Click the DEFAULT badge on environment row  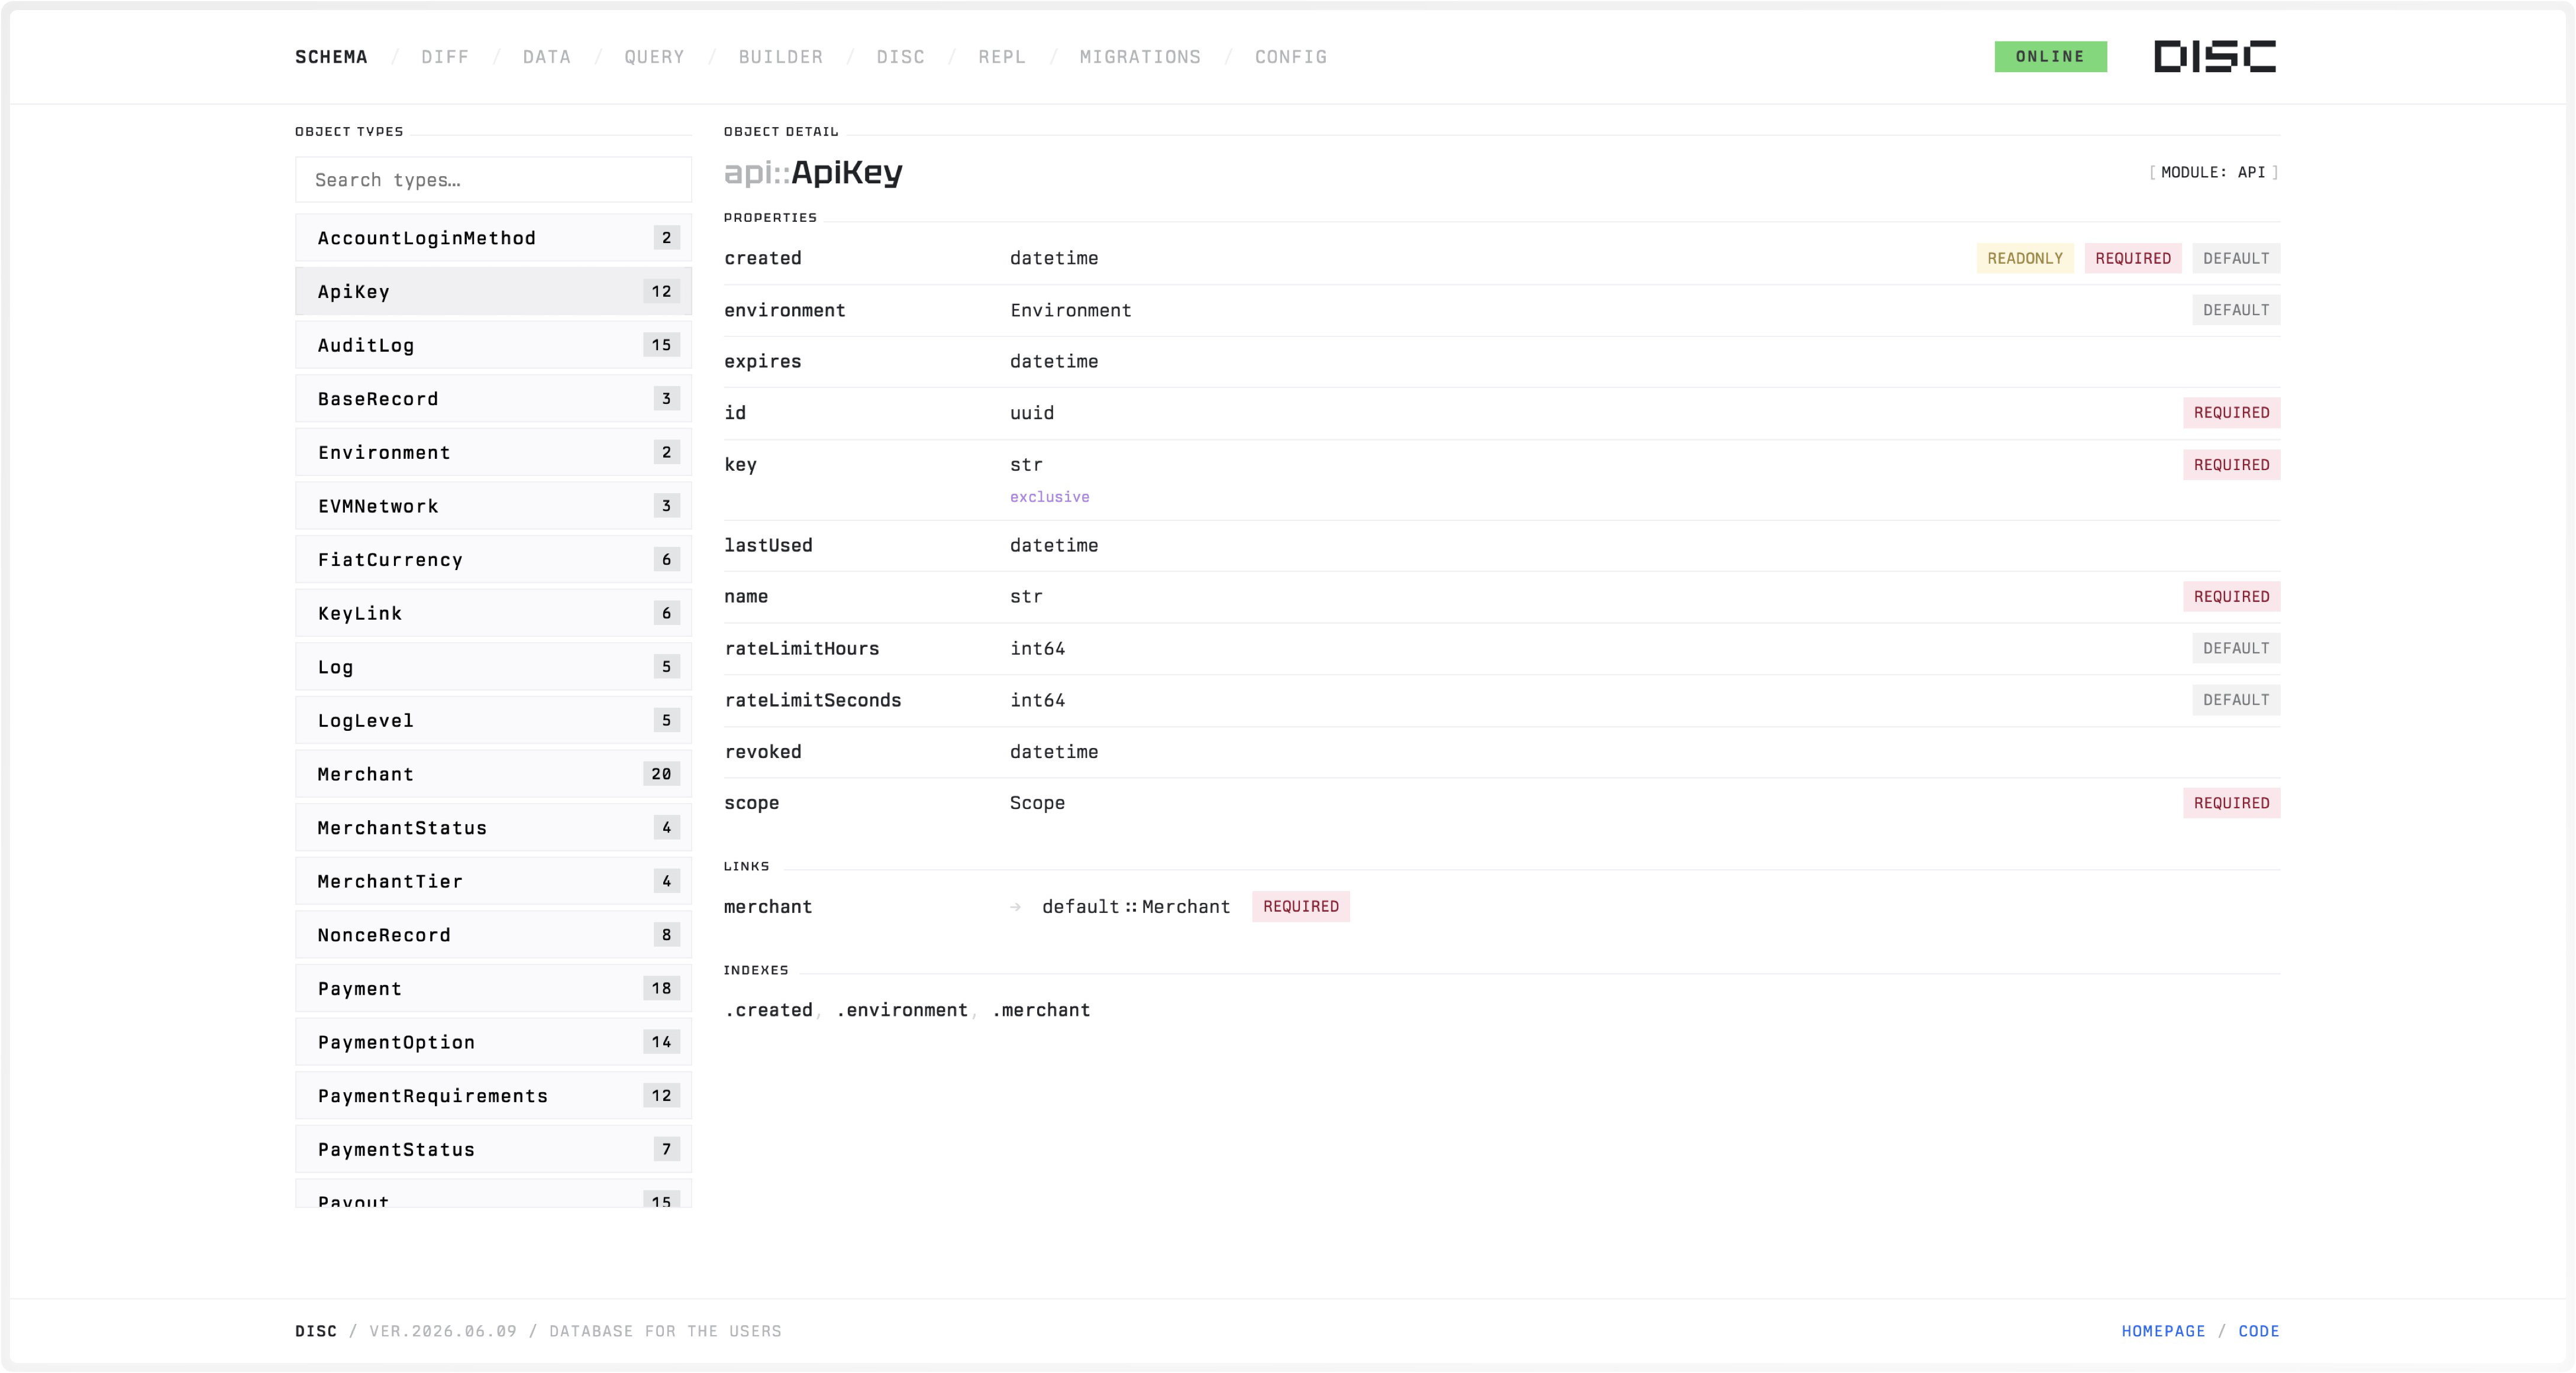click(x=2236, y=310)
